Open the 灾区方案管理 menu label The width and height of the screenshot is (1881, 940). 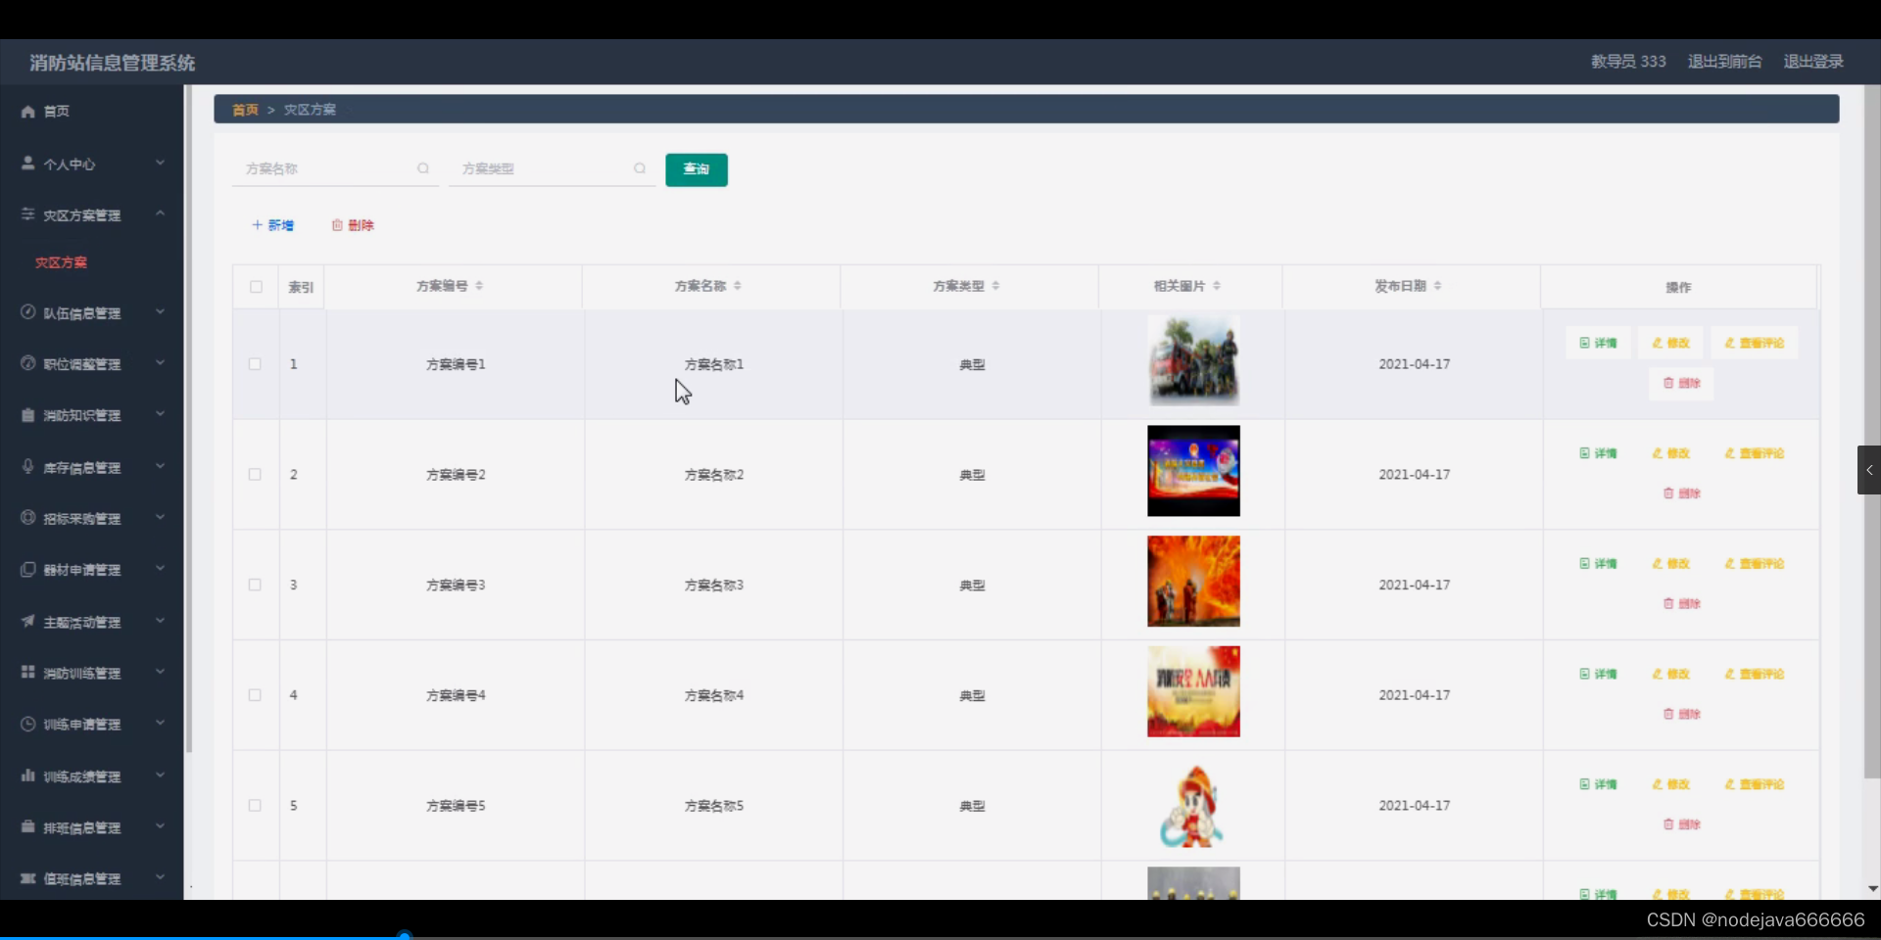(x=82, y=215)
